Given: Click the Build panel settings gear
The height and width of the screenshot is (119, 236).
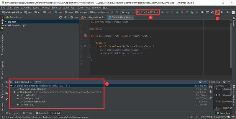Looking at the screenshot, I should (x=200, y=82).
